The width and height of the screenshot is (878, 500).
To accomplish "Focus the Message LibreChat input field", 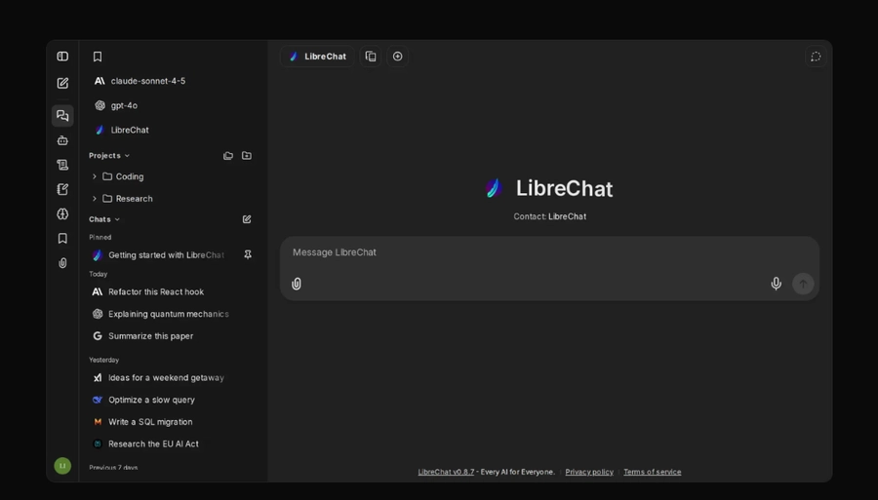I will (x=549, y=252).
